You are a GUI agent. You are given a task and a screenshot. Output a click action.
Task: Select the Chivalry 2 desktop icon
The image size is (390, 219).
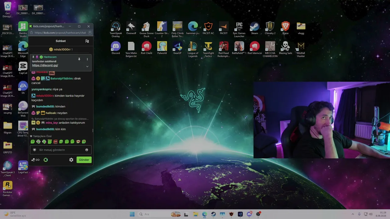click(x=270, y=28)
